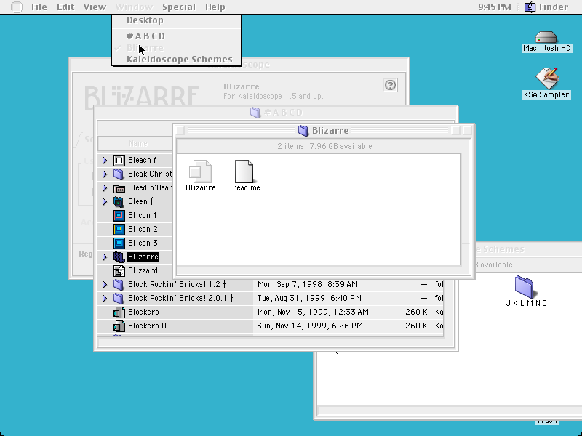The image size is (582, 436).
Task: Expand the Bleen f folder
Action: (x=105, y=202)
